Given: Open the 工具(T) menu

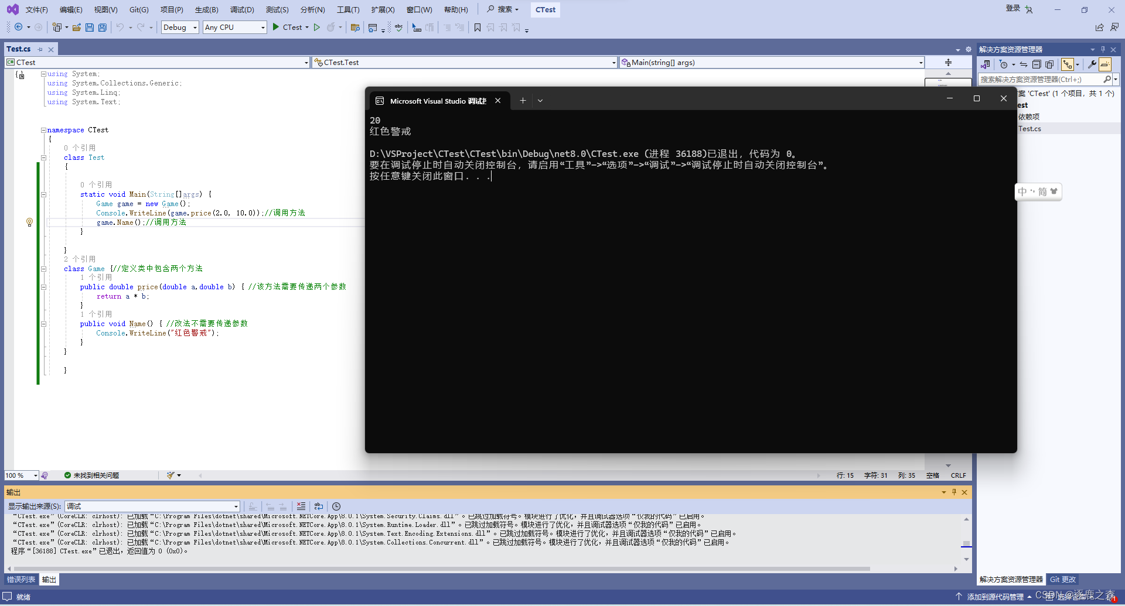Looking at the screenshot, I should (x=348, y=9).
